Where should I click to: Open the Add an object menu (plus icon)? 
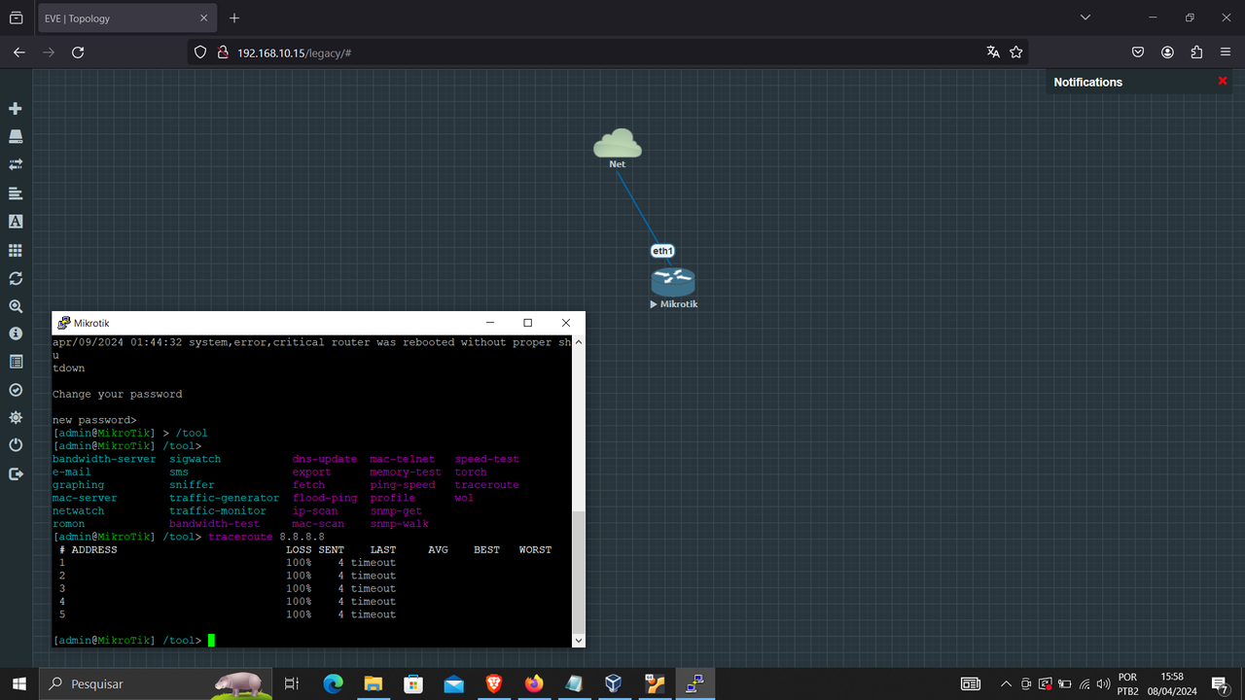(x=16, y=109)
